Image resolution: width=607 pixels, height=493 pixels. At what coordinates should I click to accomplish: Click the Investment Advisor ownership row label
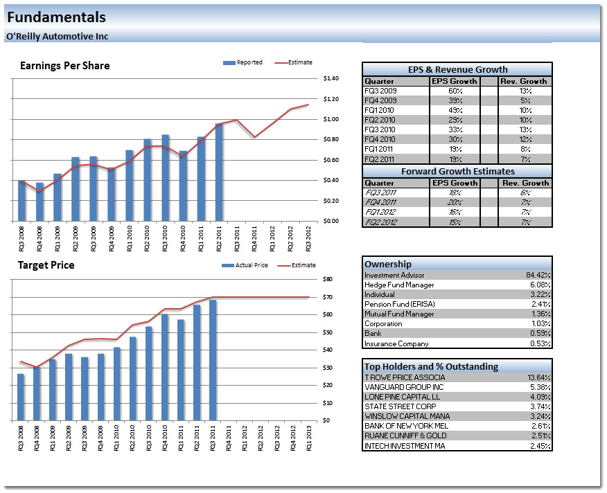pos(394,275)
